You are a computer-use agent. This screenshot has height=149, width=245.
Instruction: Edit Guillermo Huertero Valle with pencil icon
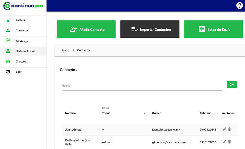[x=224, y=142]
